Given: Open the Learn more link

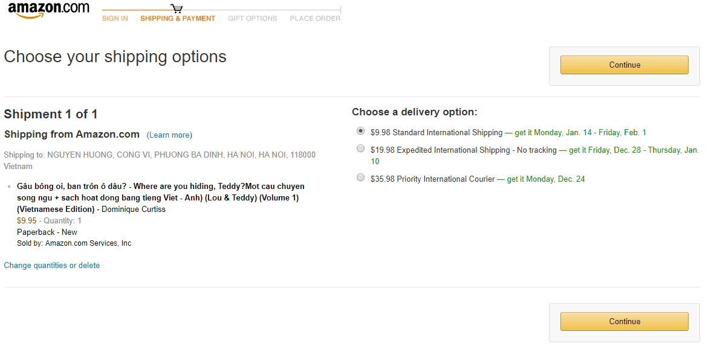Looking at the screenshot, I should pos(169,135).
